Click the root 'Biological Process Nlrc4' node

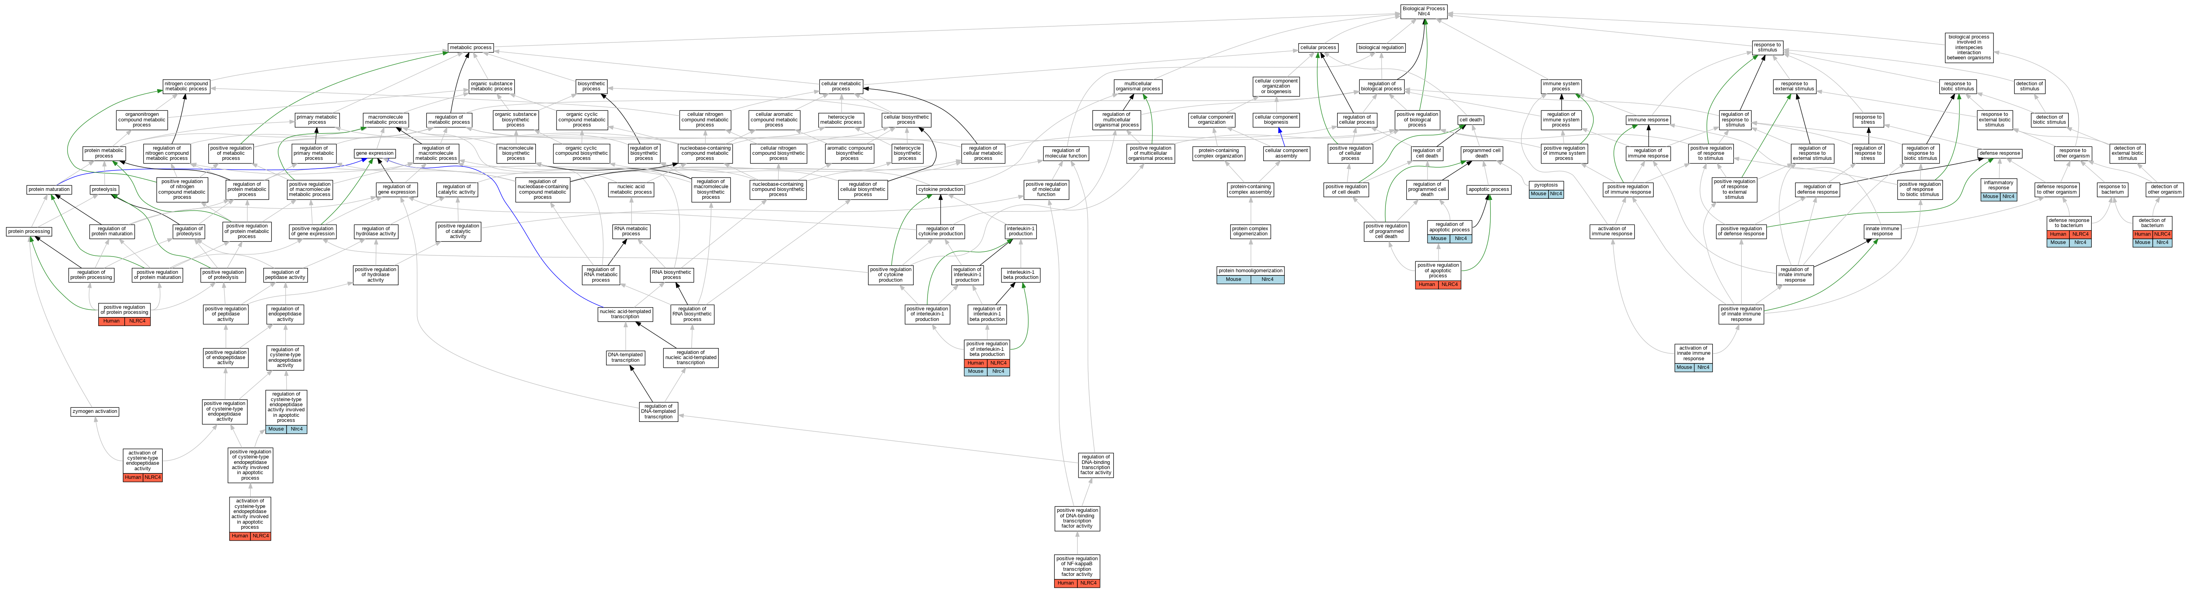click(x=1423, y=11)
